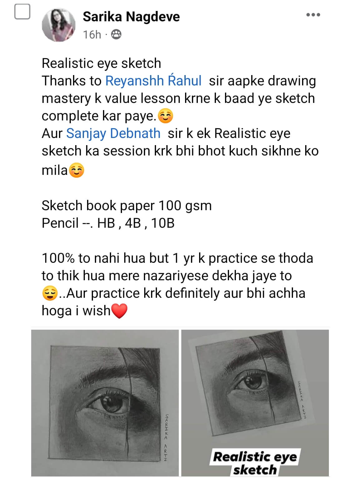Viewport: 337px width, 482px height.
Task: Click the 'Sketch book paper 100 gsm' line
Action: [127, 205]
